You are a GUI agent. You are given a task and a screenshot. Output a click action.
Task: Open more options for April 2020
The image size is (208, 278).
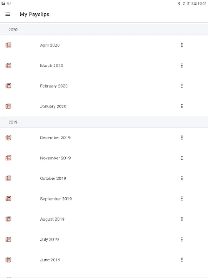pyautogui.click(x=182, y=45)
